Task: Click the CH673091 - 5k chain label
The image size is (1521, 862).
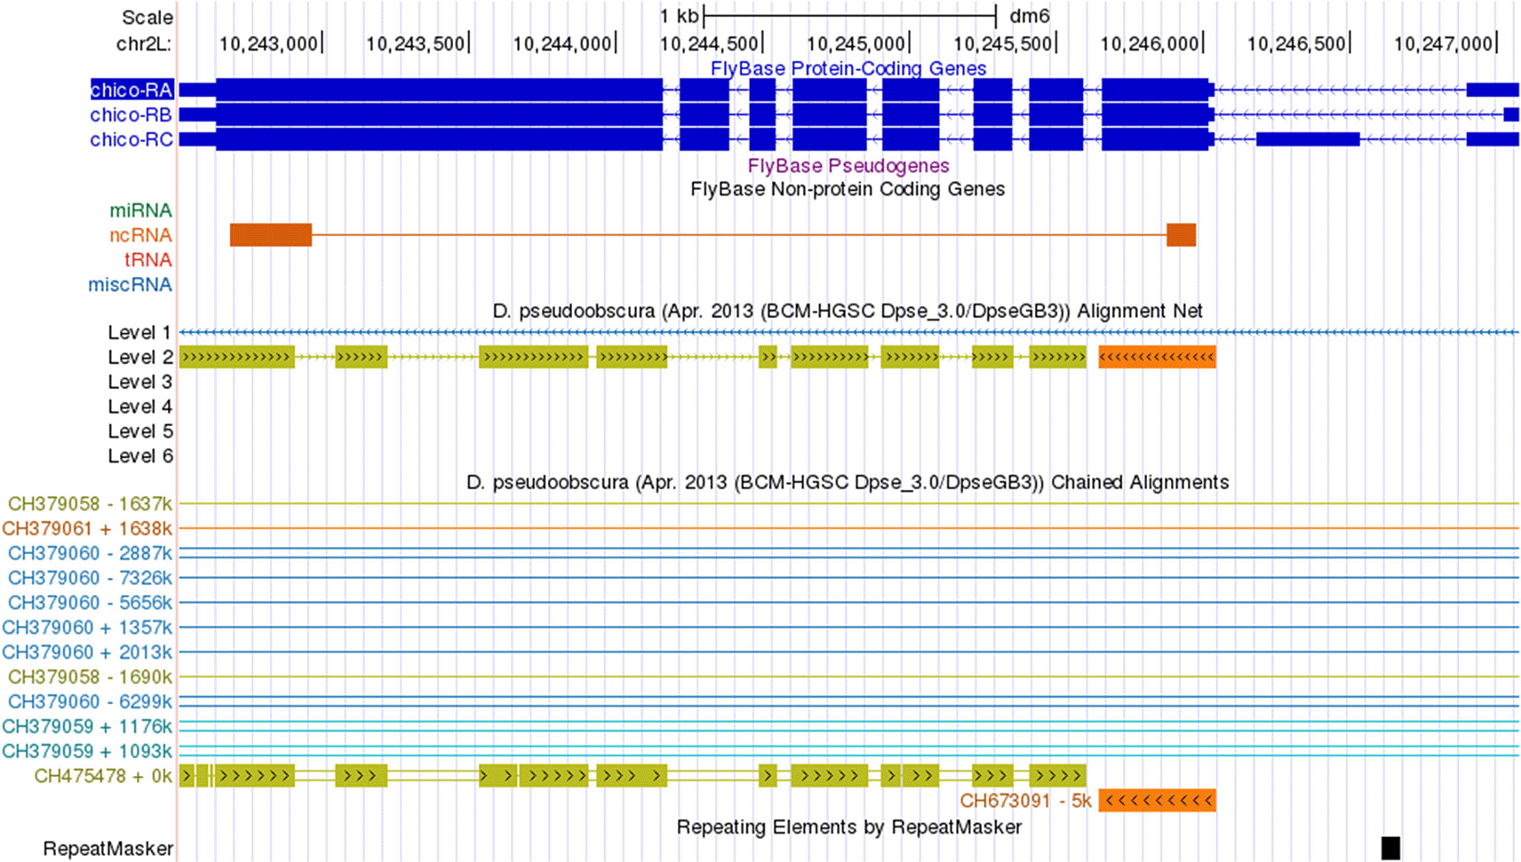Action: (1026, 801)
